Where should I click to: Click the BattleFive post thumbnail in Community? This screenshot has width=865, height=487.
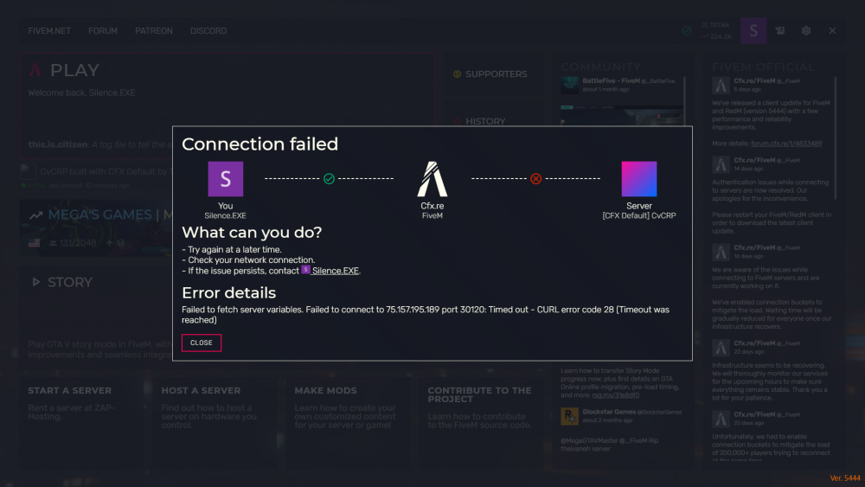point(569,84)
